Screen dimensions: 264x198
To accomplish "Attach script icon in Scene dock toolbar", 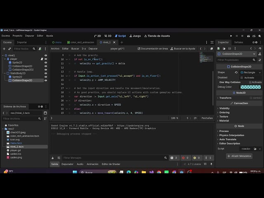I will point(40,49).
